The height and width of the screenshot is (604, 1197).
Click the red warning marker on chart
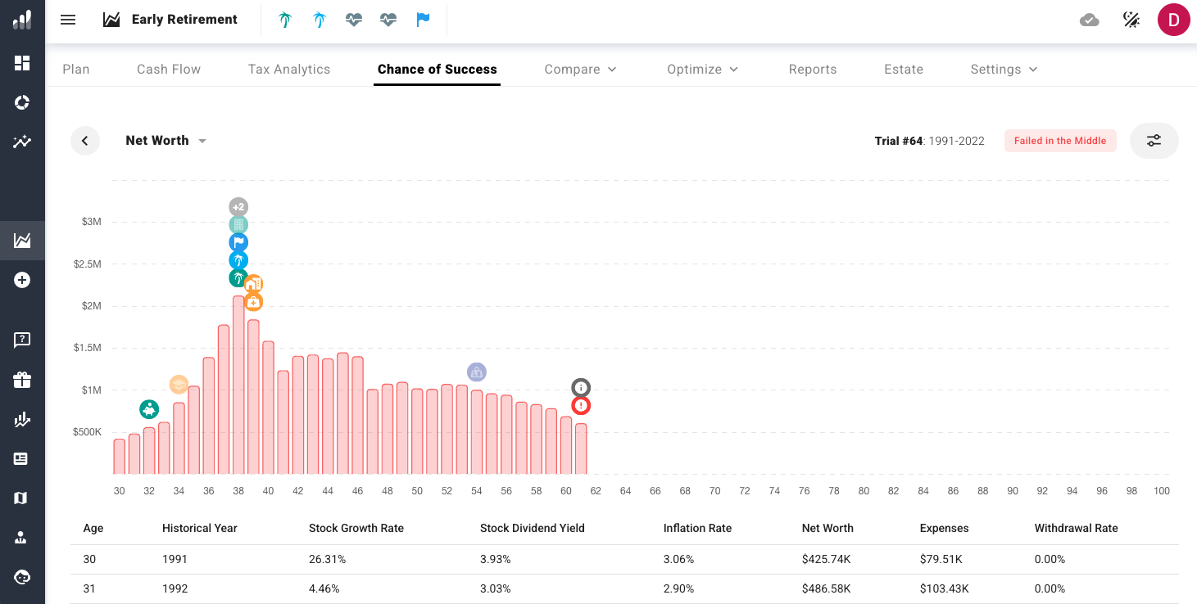click(581, 405)
